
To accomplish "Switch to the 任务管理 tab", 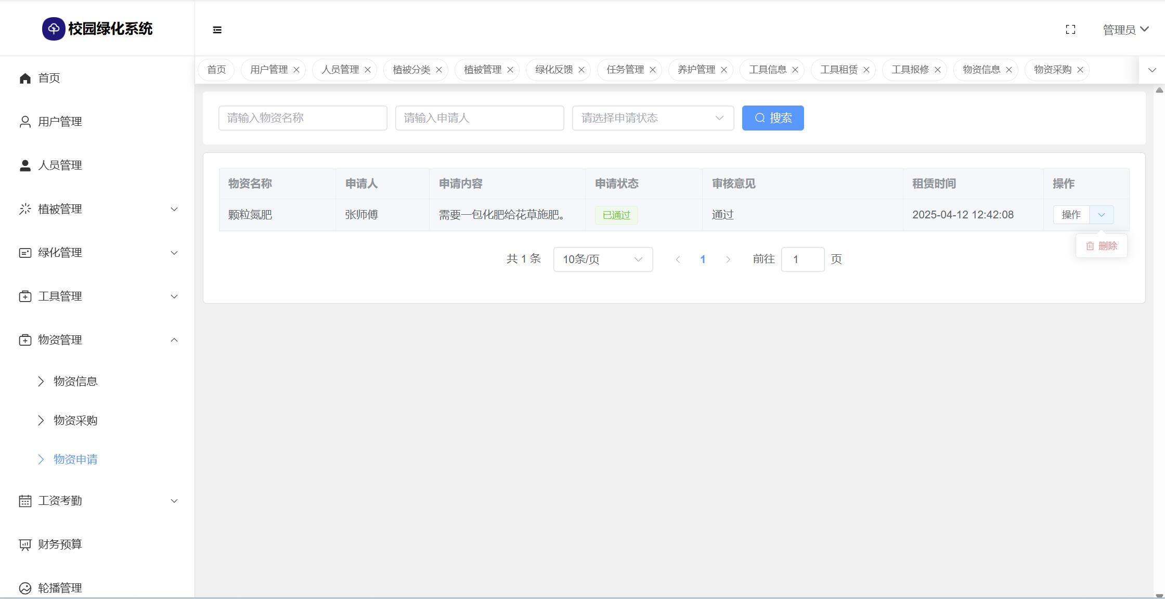I will (x=625, y=70).
